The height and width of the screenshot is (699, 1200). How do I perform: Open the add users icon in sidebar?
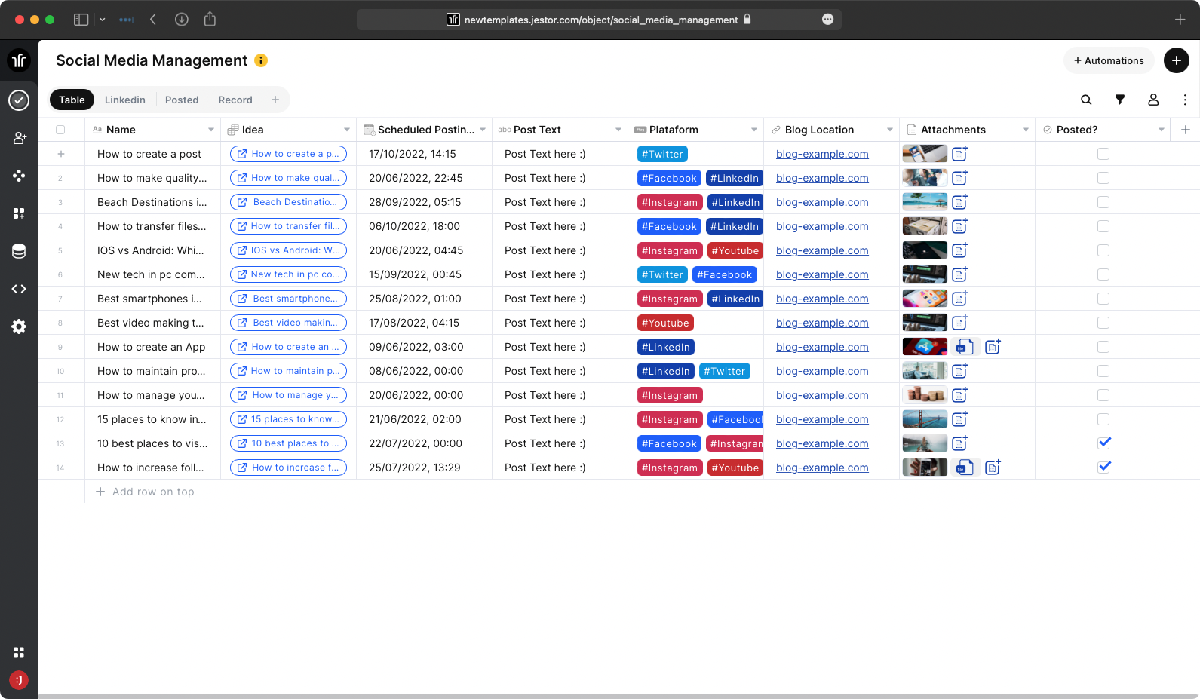19,138
